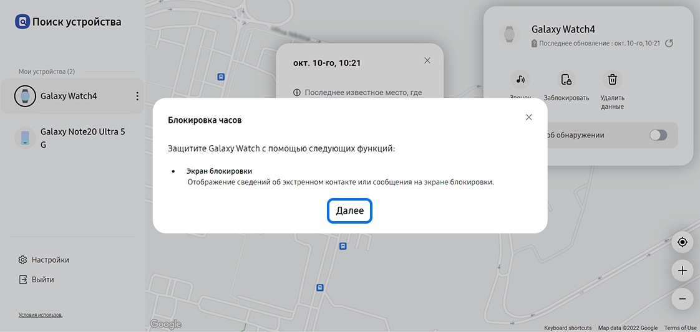Click Экран блокировки heading text
The width and height of the screenshot is (700, 332).
click(219, 171)
